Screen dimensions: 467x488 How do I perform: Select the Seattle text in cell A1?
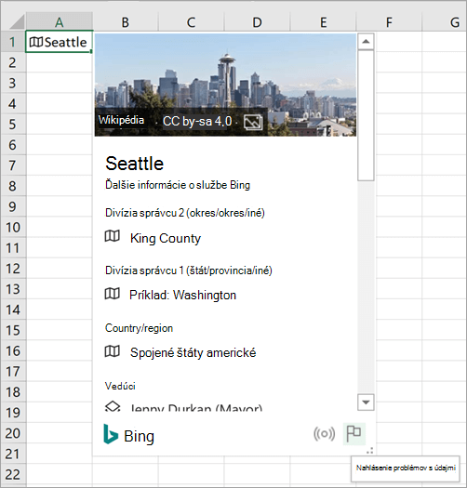click(x=66, y=43)
